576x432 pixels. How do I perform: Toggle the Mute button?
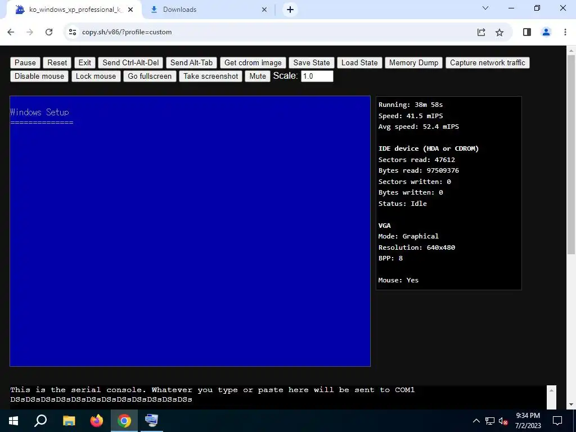tap(258, 76)
